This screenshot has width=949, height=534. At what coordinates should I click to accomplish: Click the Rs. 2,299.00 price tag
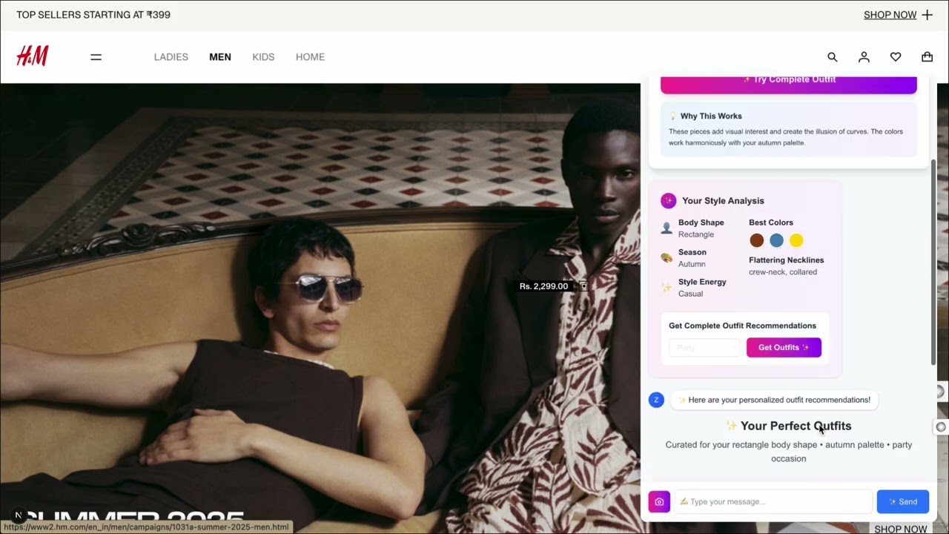tap(543, 286)
